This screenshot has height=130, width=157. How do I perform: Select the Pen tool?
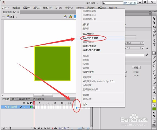pyautogui.click(x=154, y=40)
